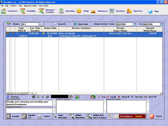Open the Expenses coins icon

pos(129,11)
